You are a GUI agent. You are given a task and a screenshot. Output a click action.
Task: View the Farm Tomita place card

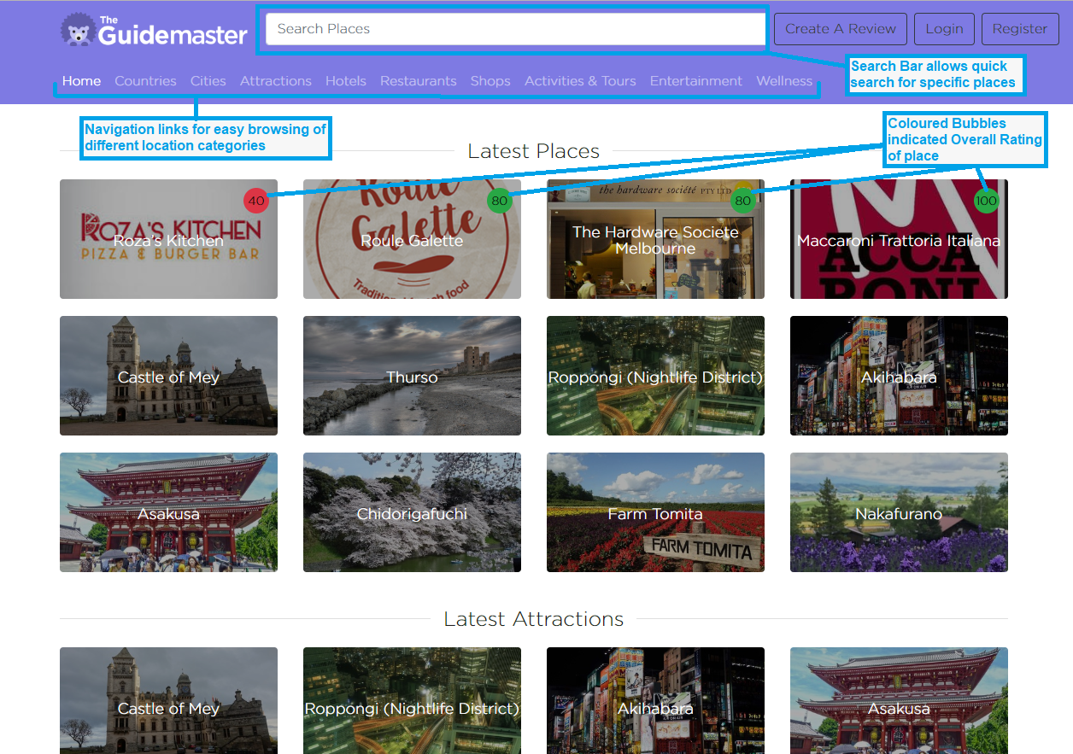pos(655,512)
